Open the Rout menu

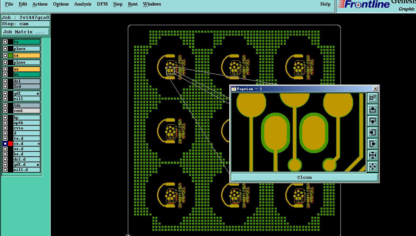pyautogui.click(x=133, y=4)
